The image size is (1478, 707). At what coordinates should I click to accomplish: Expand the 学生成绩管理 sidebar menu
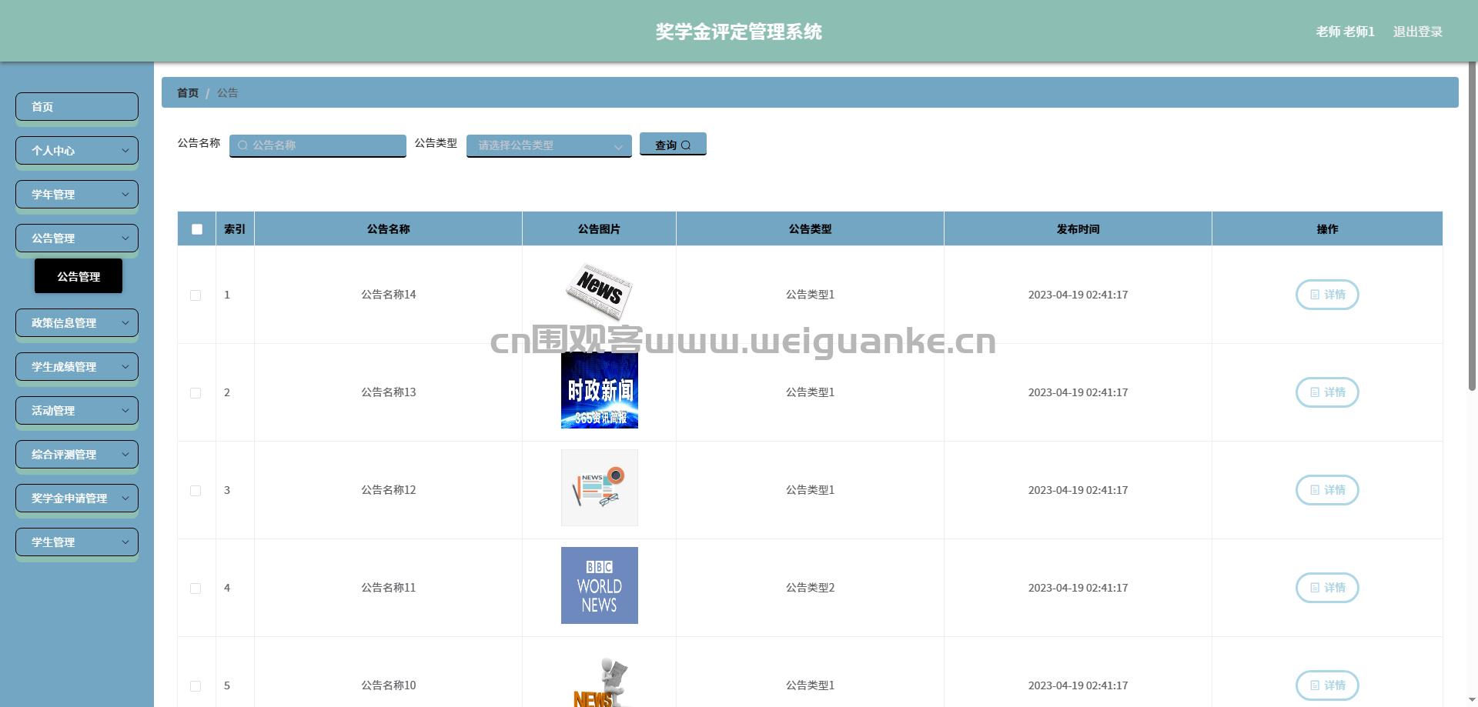click(77, 367)
